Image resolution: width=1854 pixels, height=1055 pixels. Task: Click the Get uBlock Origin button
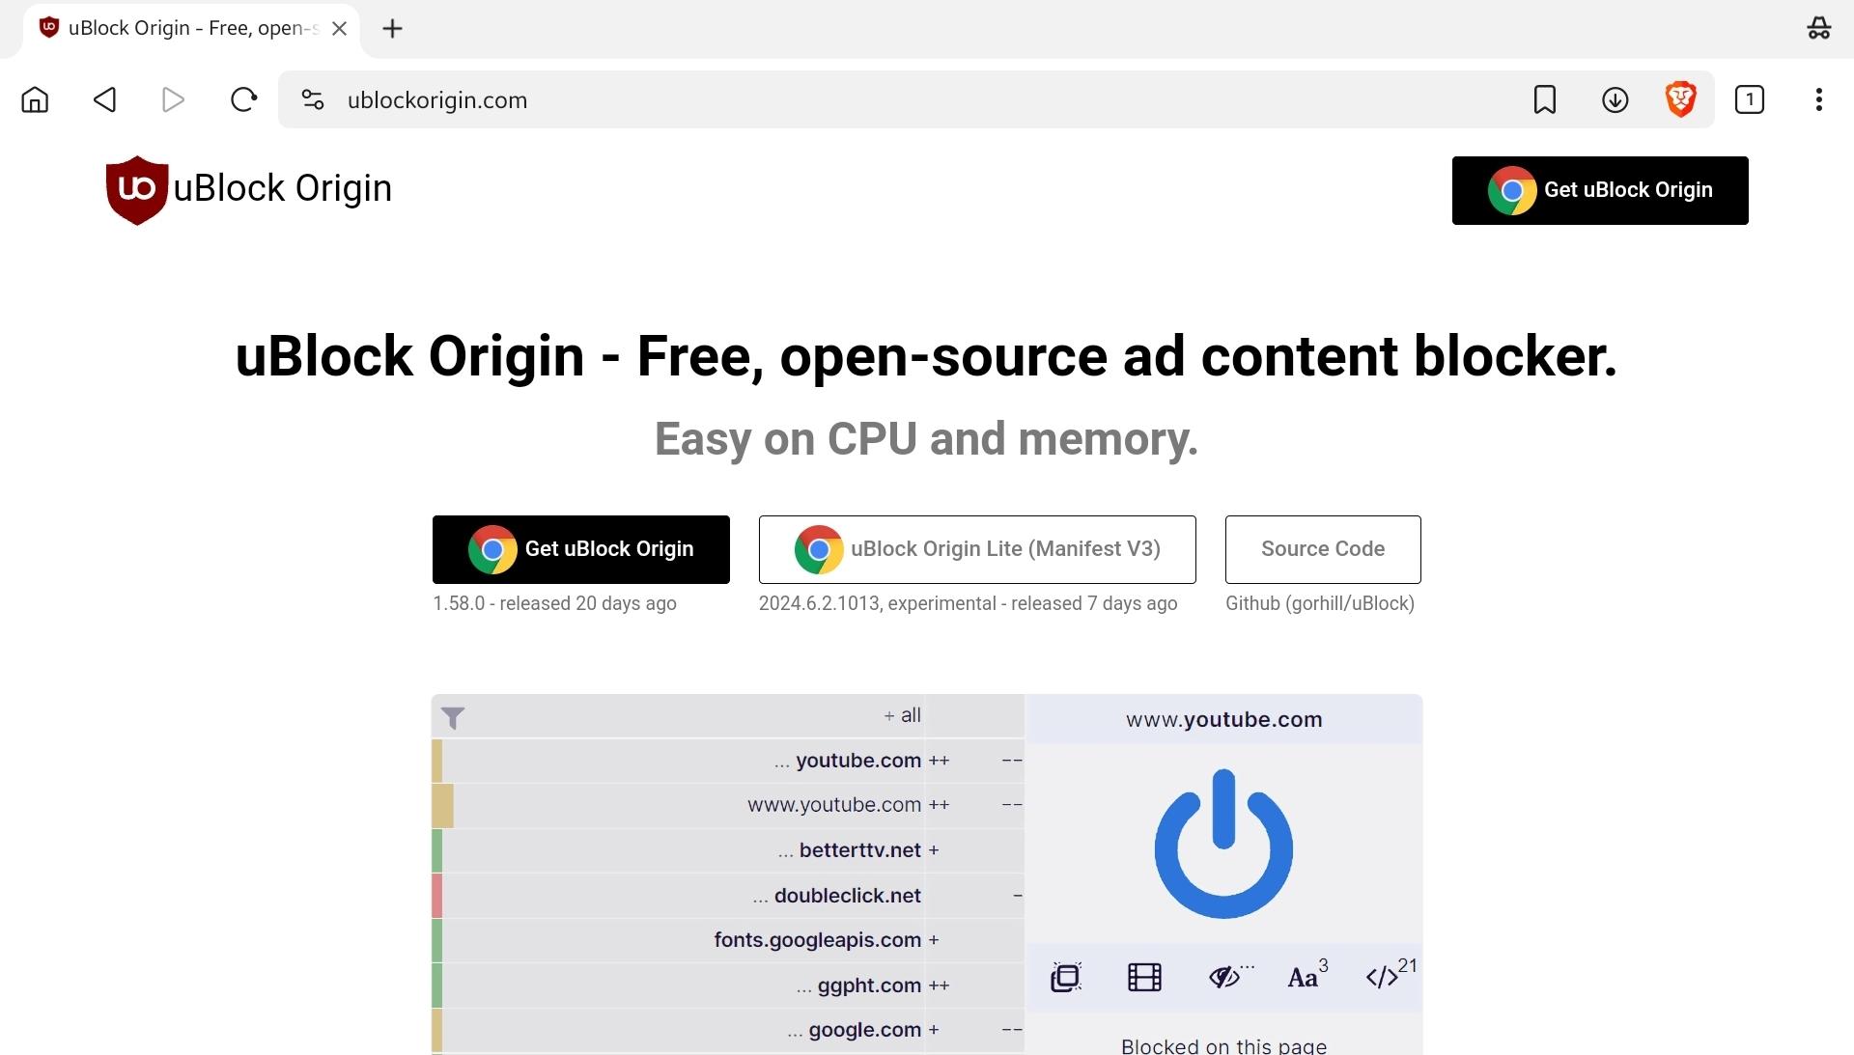(x=580, y=549)
